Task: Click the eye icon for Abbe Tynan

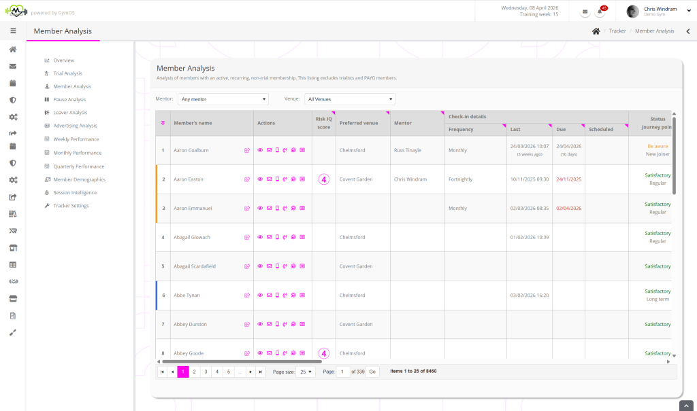Action: tap(260, 296)
